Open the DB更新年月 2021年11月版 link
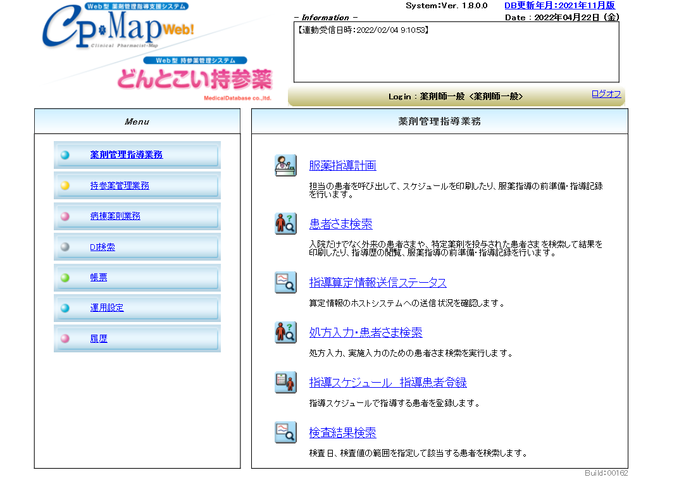This screenshot has height=501, width=679. click(559, 5)
